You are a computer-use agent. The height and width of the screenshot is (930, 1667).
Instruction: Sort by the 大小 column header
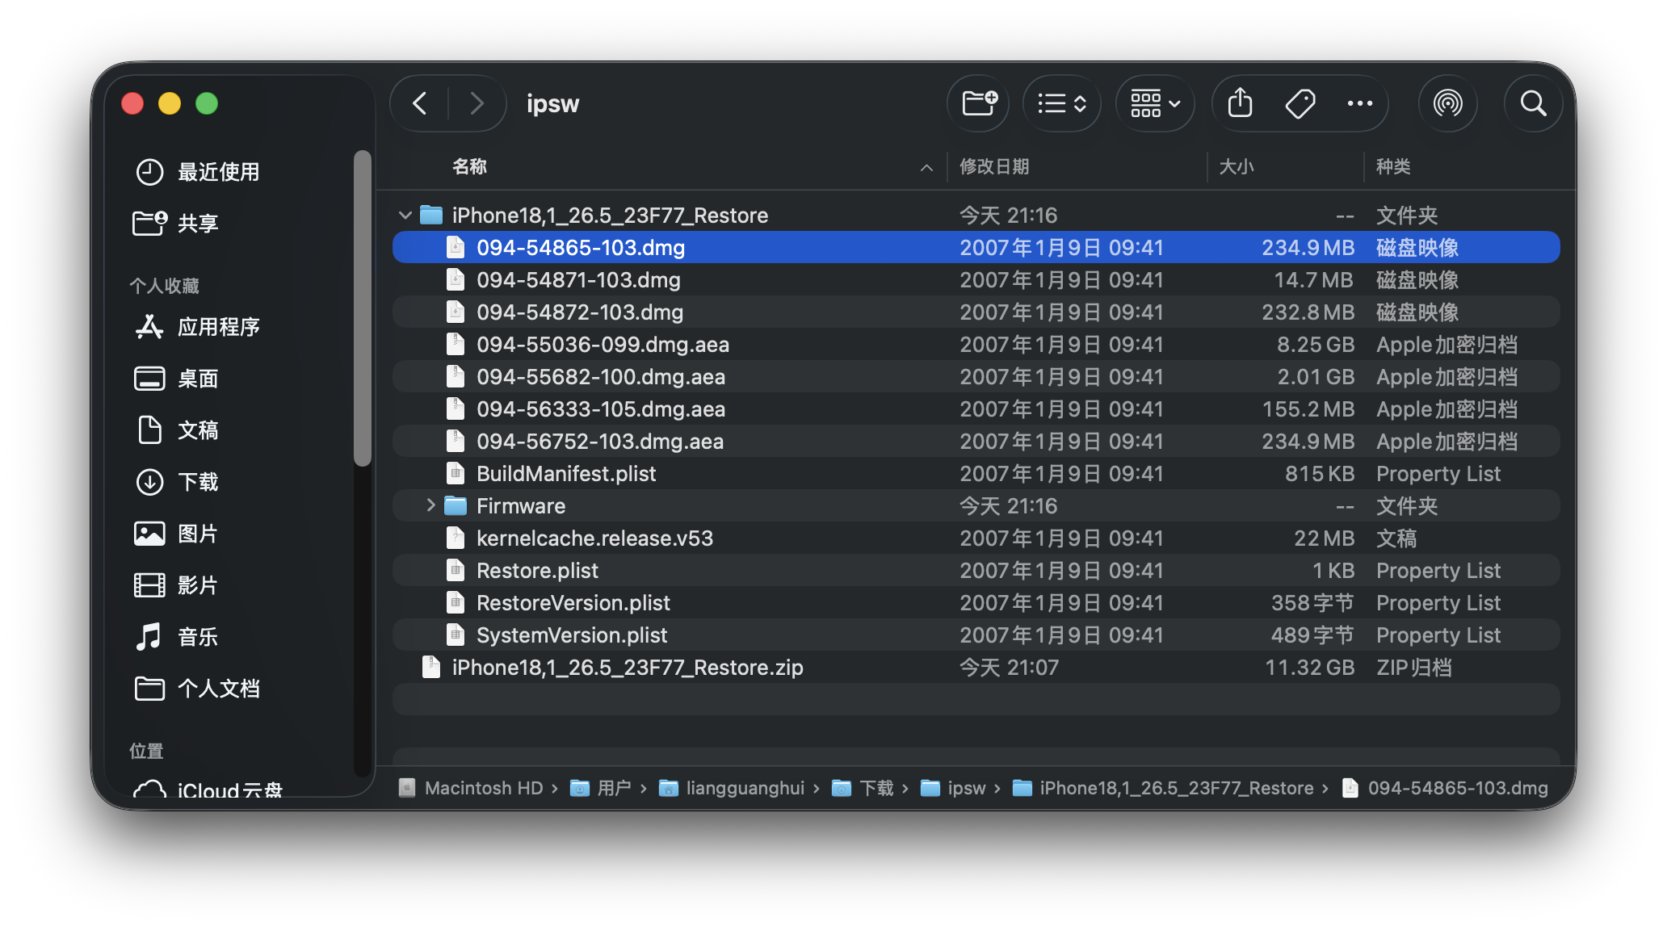1237,166
